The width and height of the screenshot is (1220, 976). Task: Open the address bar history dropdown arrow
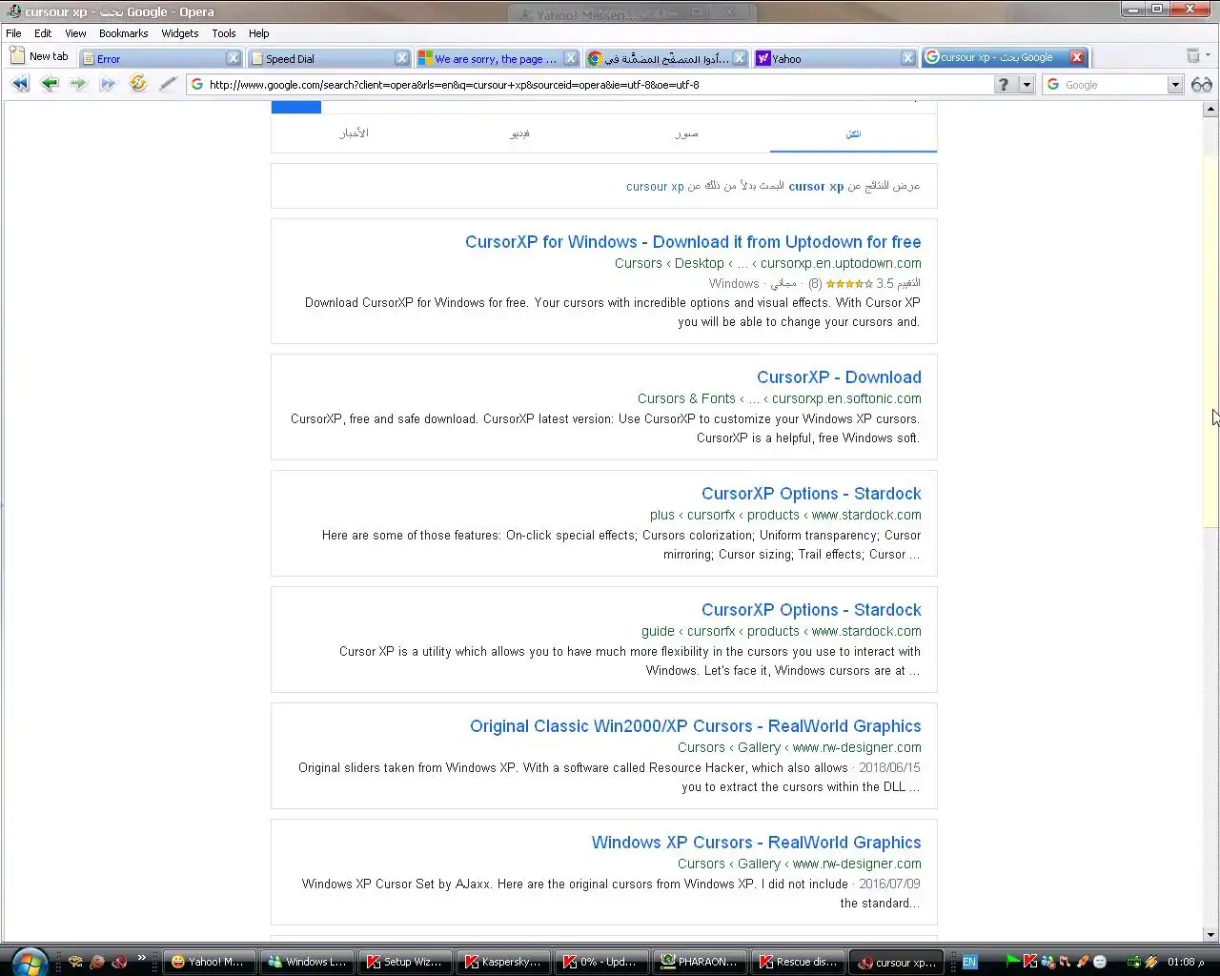tap(1027, 84)
